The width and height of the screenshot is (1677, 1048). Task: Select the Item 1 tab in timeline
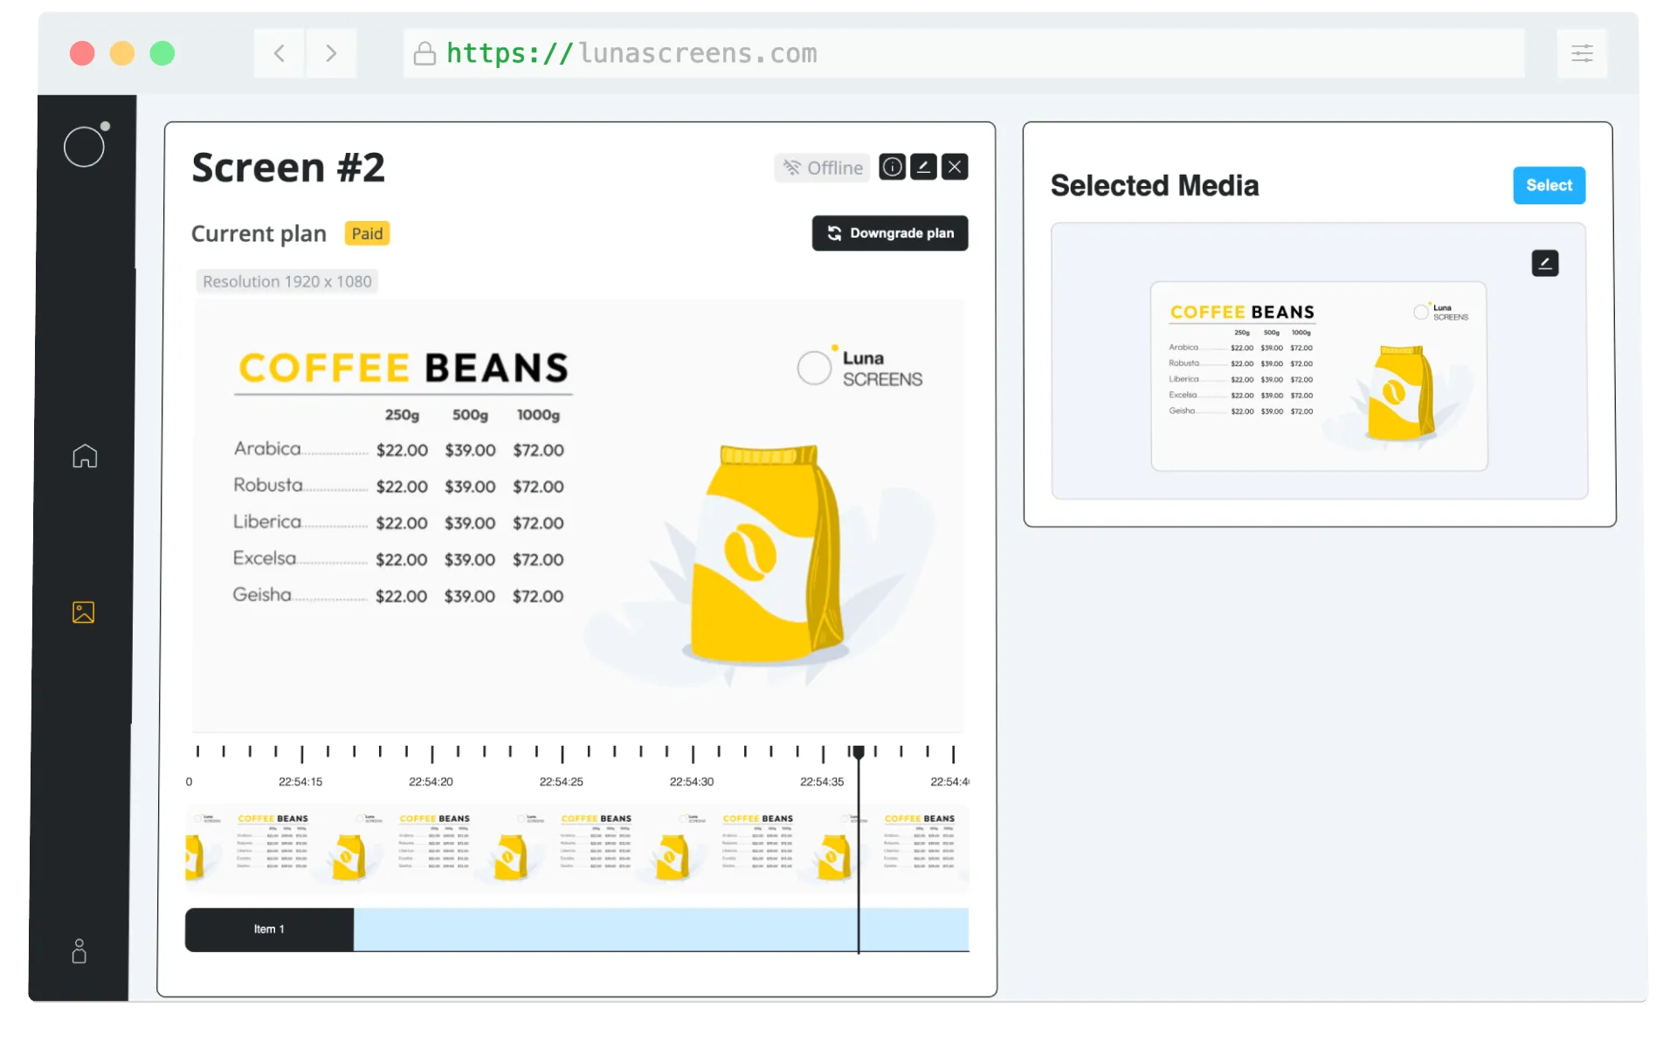tap(268, 929)
